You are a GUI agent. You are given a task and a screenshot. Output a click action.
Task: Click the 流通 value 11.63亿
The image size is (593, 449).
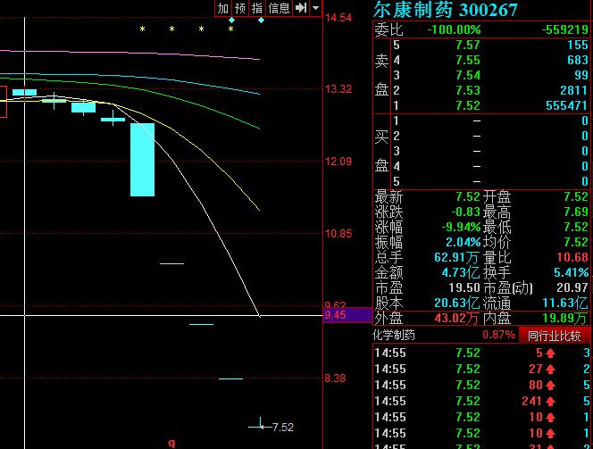(x=565, y=303)
